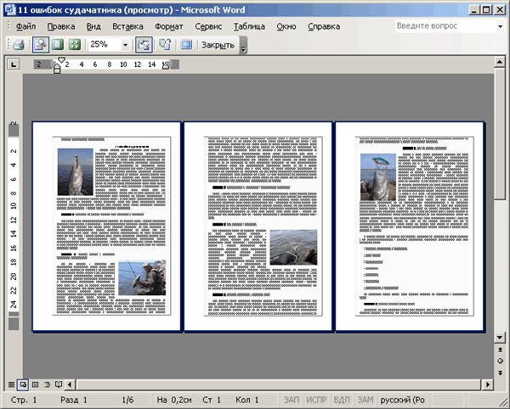The width and height of the screenshot is (510, 409).
Task: Toggle ЗАМ overtype mode in status bar
Action: (x=365, y=400)
